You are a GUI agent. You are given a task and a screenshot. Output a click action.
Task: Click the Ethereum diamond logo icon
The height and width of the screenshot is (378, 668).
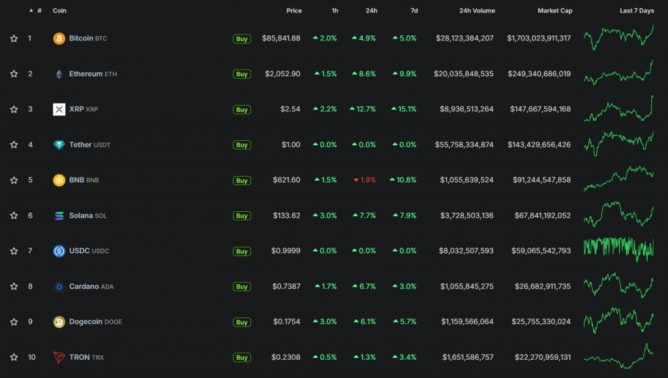pos(59,74)
